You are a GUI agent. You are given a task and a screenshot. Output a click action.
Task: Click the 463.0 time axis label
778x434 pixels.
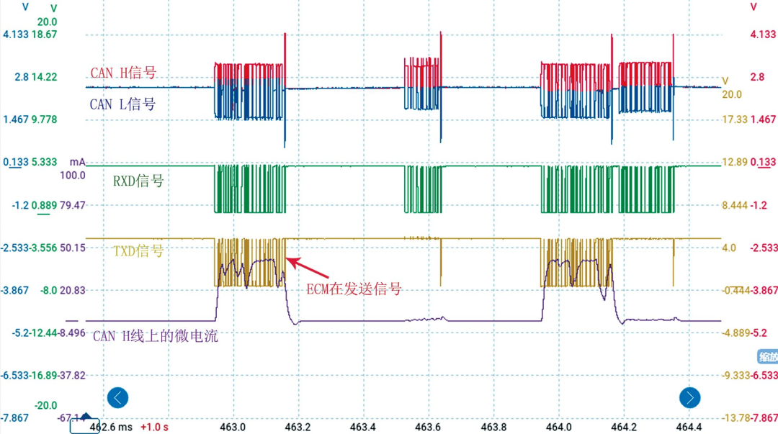pyautogui.click(x=233, y=427)
